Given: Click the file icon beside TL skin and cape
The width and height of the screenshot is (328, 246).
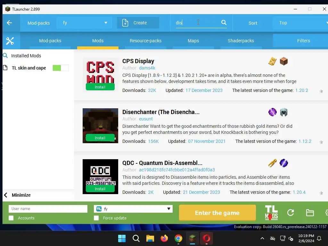Looking at the screenshot, I should click(5, 68).
